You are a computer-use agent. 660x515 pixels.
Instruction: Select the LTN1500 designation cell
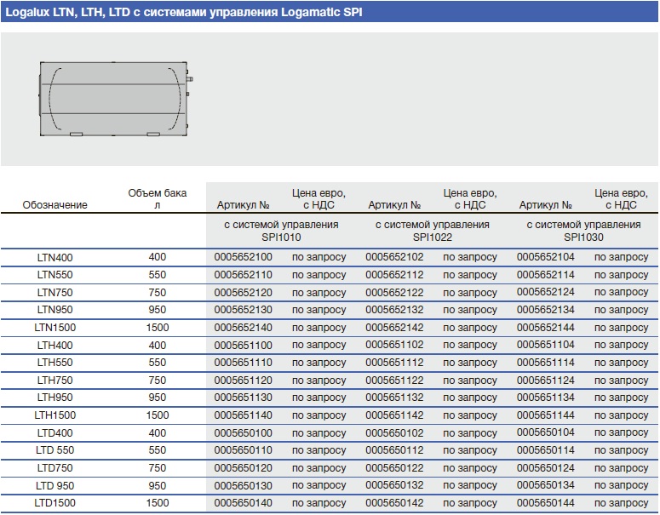point(55,328)
